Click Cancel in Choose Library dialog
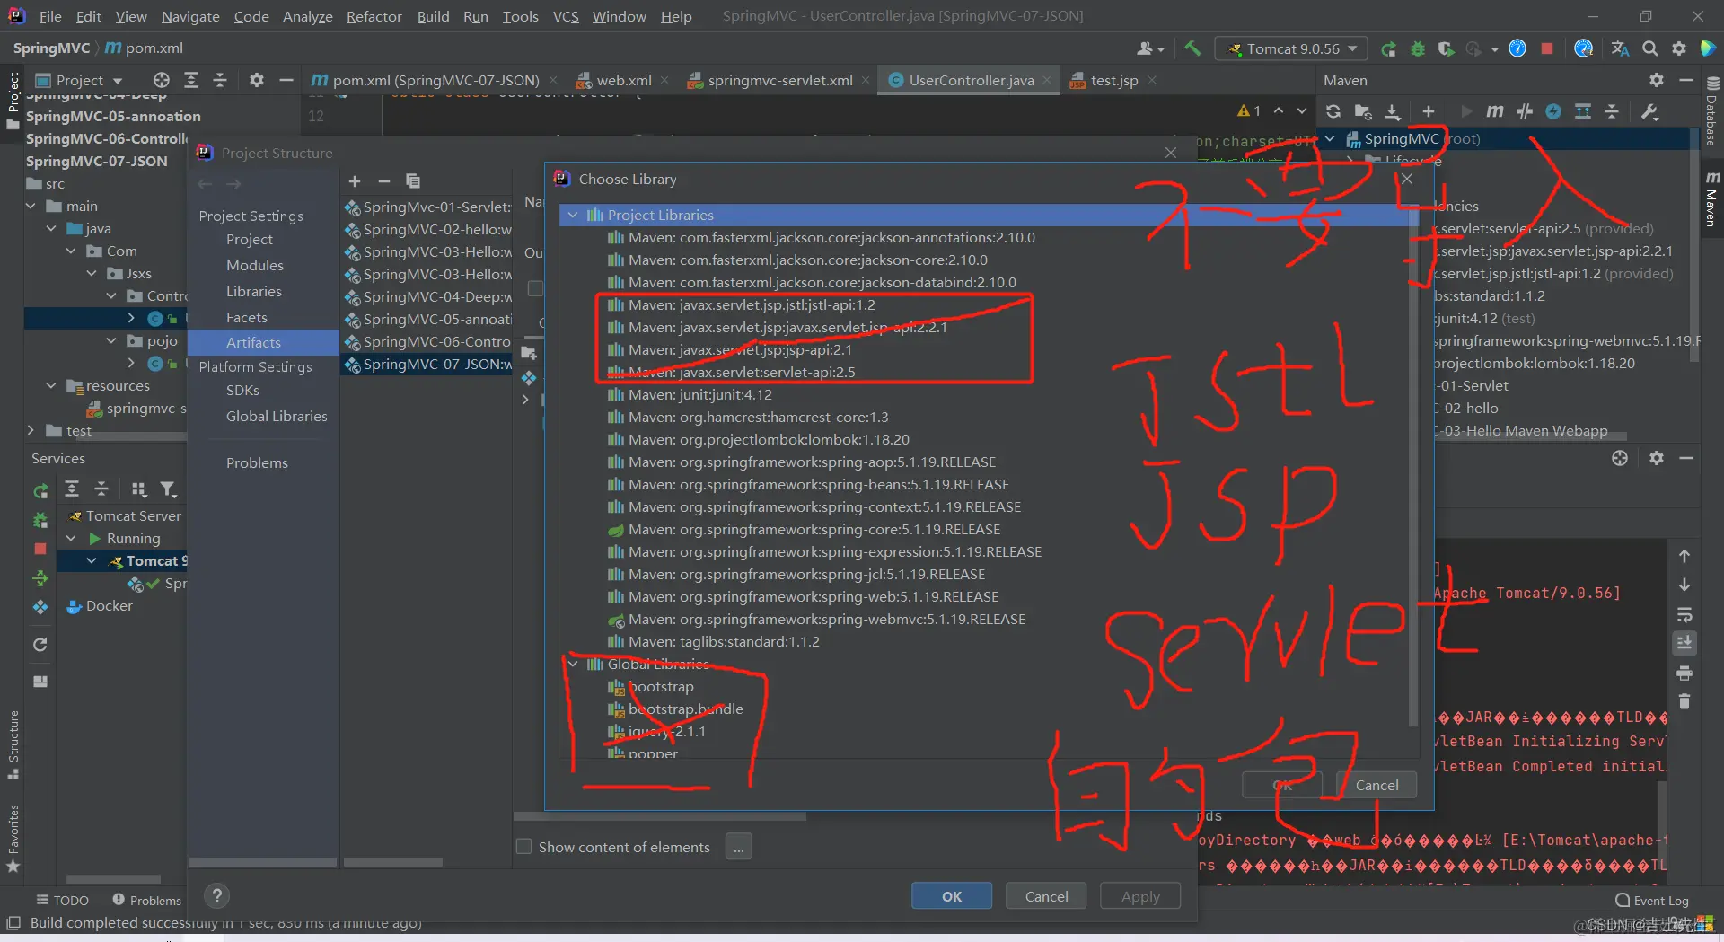This screenshot has height=942, width=1724. pos(1377,785)
